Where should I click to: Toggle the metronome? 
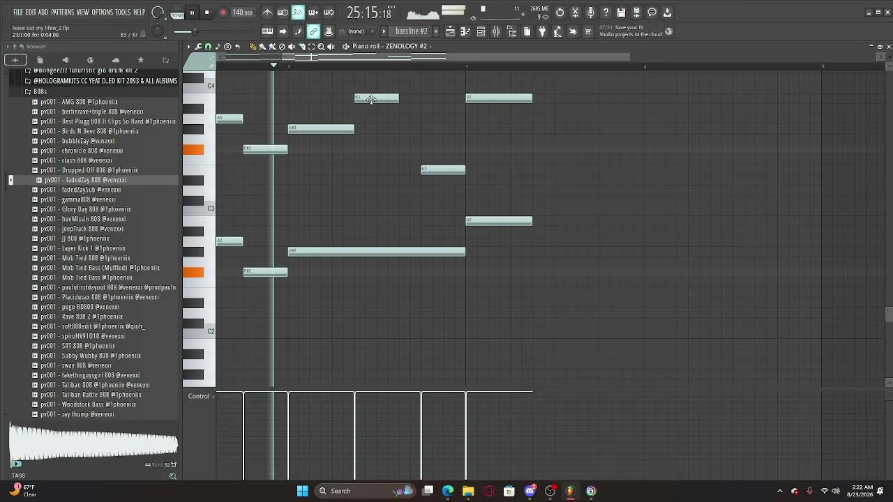click(267, 13)
